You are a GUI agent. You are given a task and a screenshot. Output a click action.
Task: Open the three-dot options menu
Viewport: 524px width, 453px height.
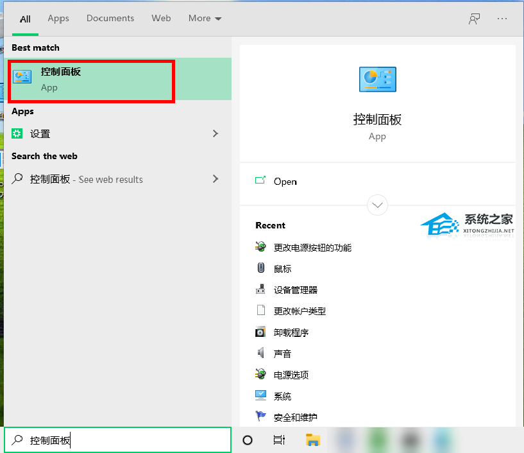pyautogui.click(x=502, y=19)
